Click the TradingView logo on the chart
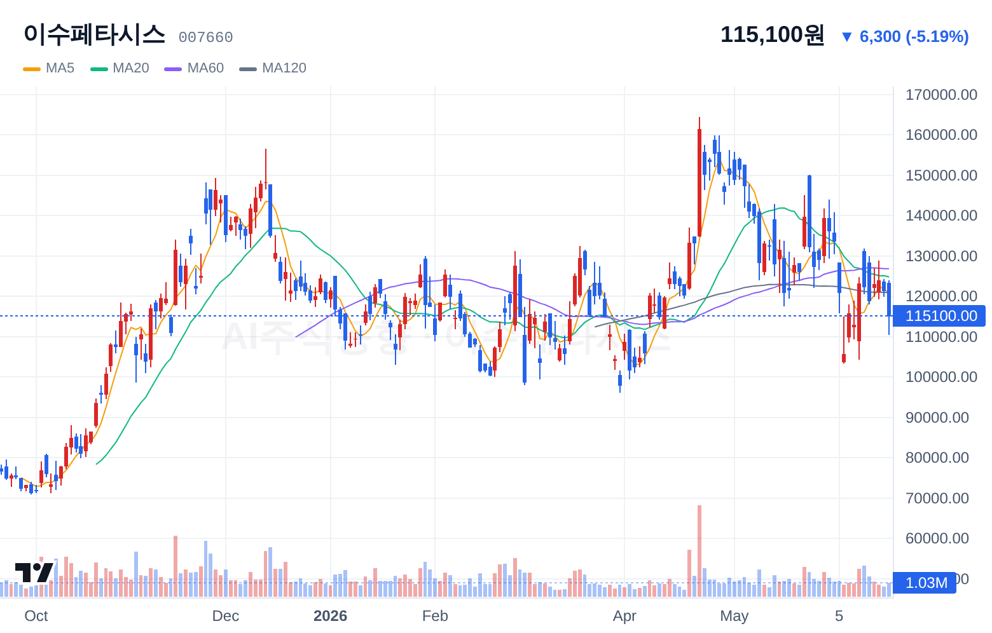992x633 pixels. tap(34, 572)
